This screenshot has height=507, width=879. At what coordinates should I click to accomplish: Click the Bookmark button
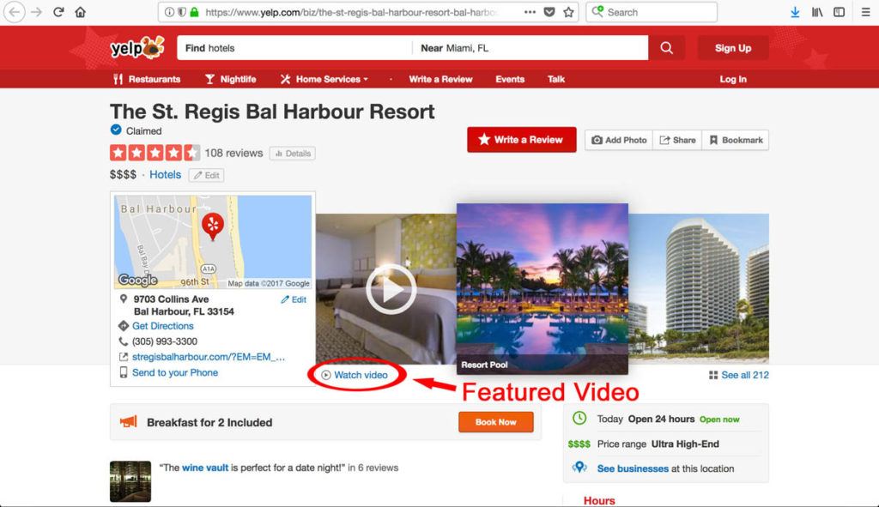[736, 140]
